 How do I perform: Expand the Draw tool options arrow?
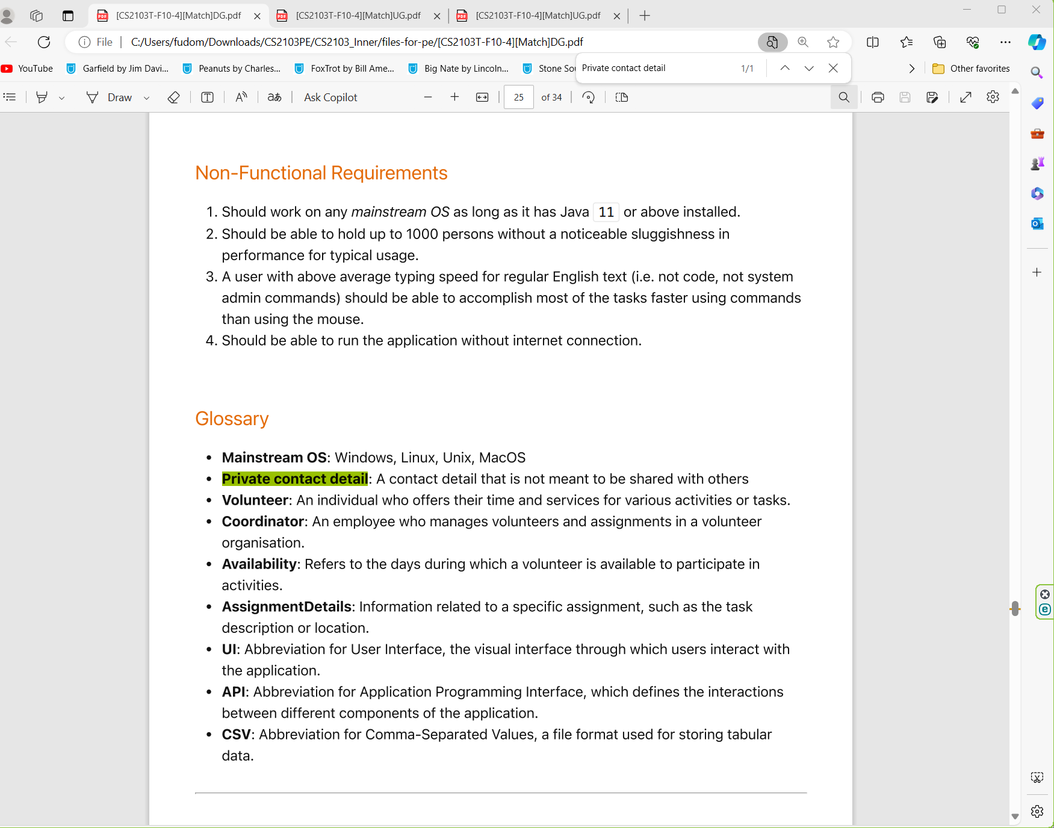click(146, 98)
